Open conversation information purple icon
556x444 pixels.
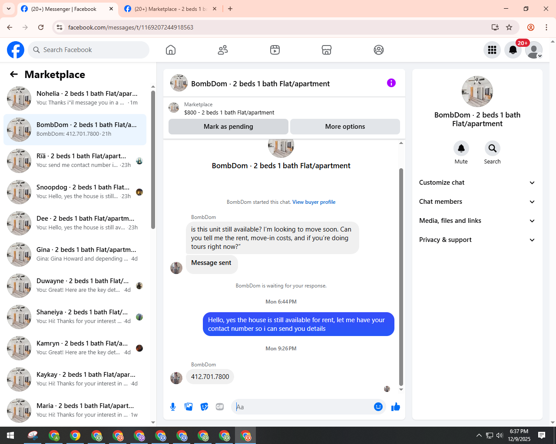[x=391, y=83]
